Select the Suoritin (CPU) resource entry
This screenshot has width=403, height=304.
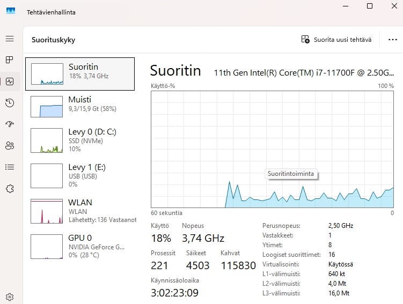click(80, 74)
